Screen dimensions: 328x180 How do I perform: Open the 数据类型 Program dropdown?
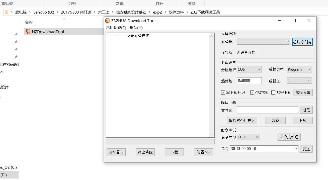pyautogui.click(x=299, y=69)
